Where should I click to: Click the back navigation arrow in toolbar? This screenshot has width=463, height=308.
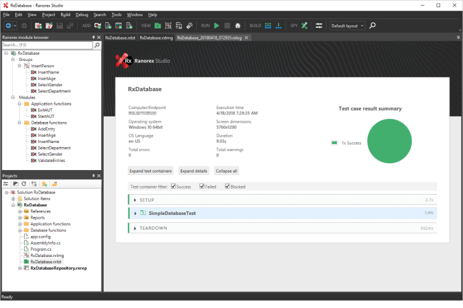coord(8,26)
